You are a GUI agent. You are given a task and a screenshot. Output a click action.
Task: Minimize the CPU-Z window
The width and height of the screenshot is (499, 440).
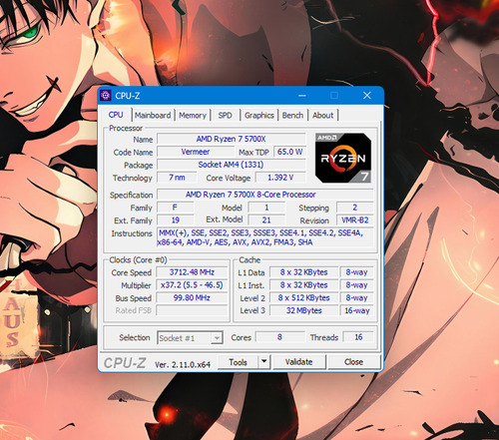point(302,96)
